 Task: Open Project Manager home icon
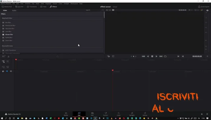click(x=202, y=114)
